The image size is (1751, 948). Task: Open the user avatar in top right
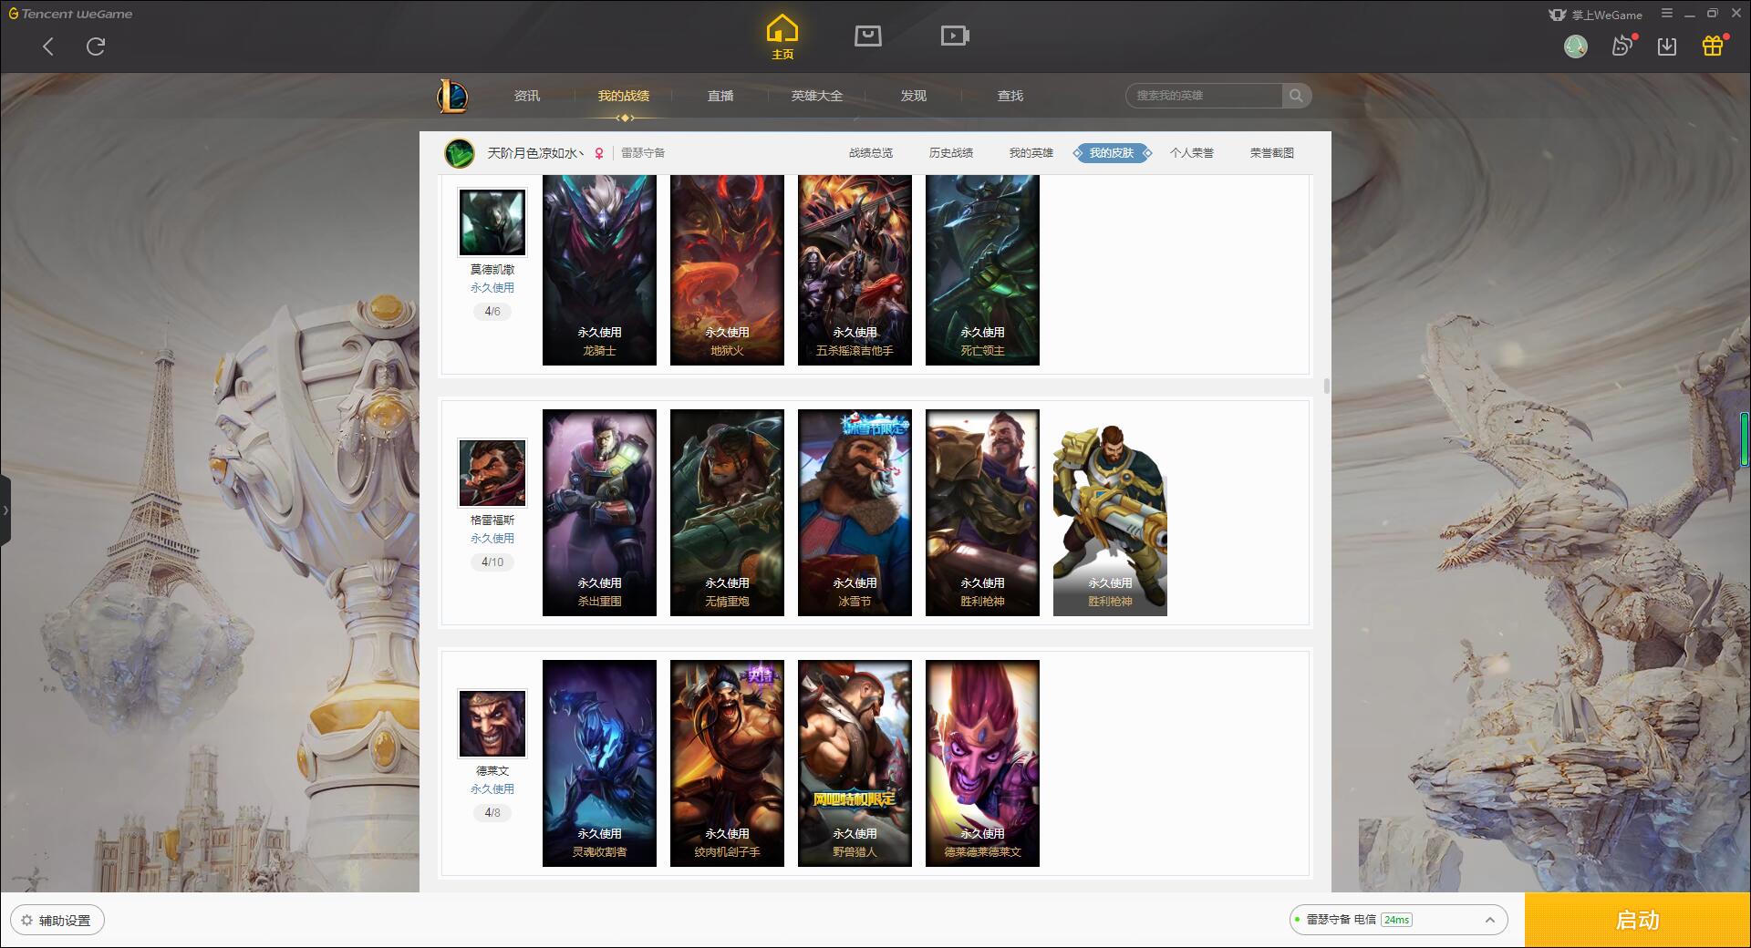tap(1575, 46)
